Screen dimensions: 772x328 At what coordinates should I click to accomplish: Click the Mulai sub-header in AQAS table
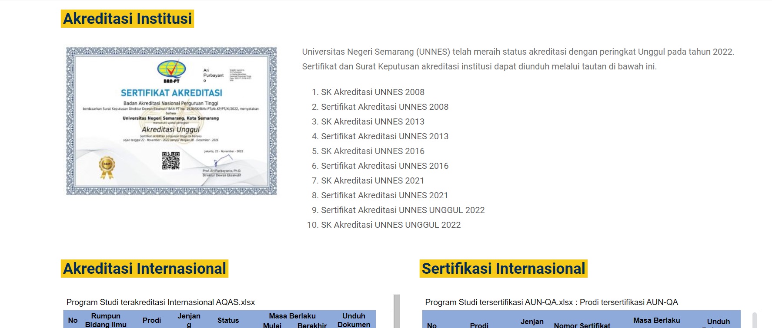coord(272,325)
